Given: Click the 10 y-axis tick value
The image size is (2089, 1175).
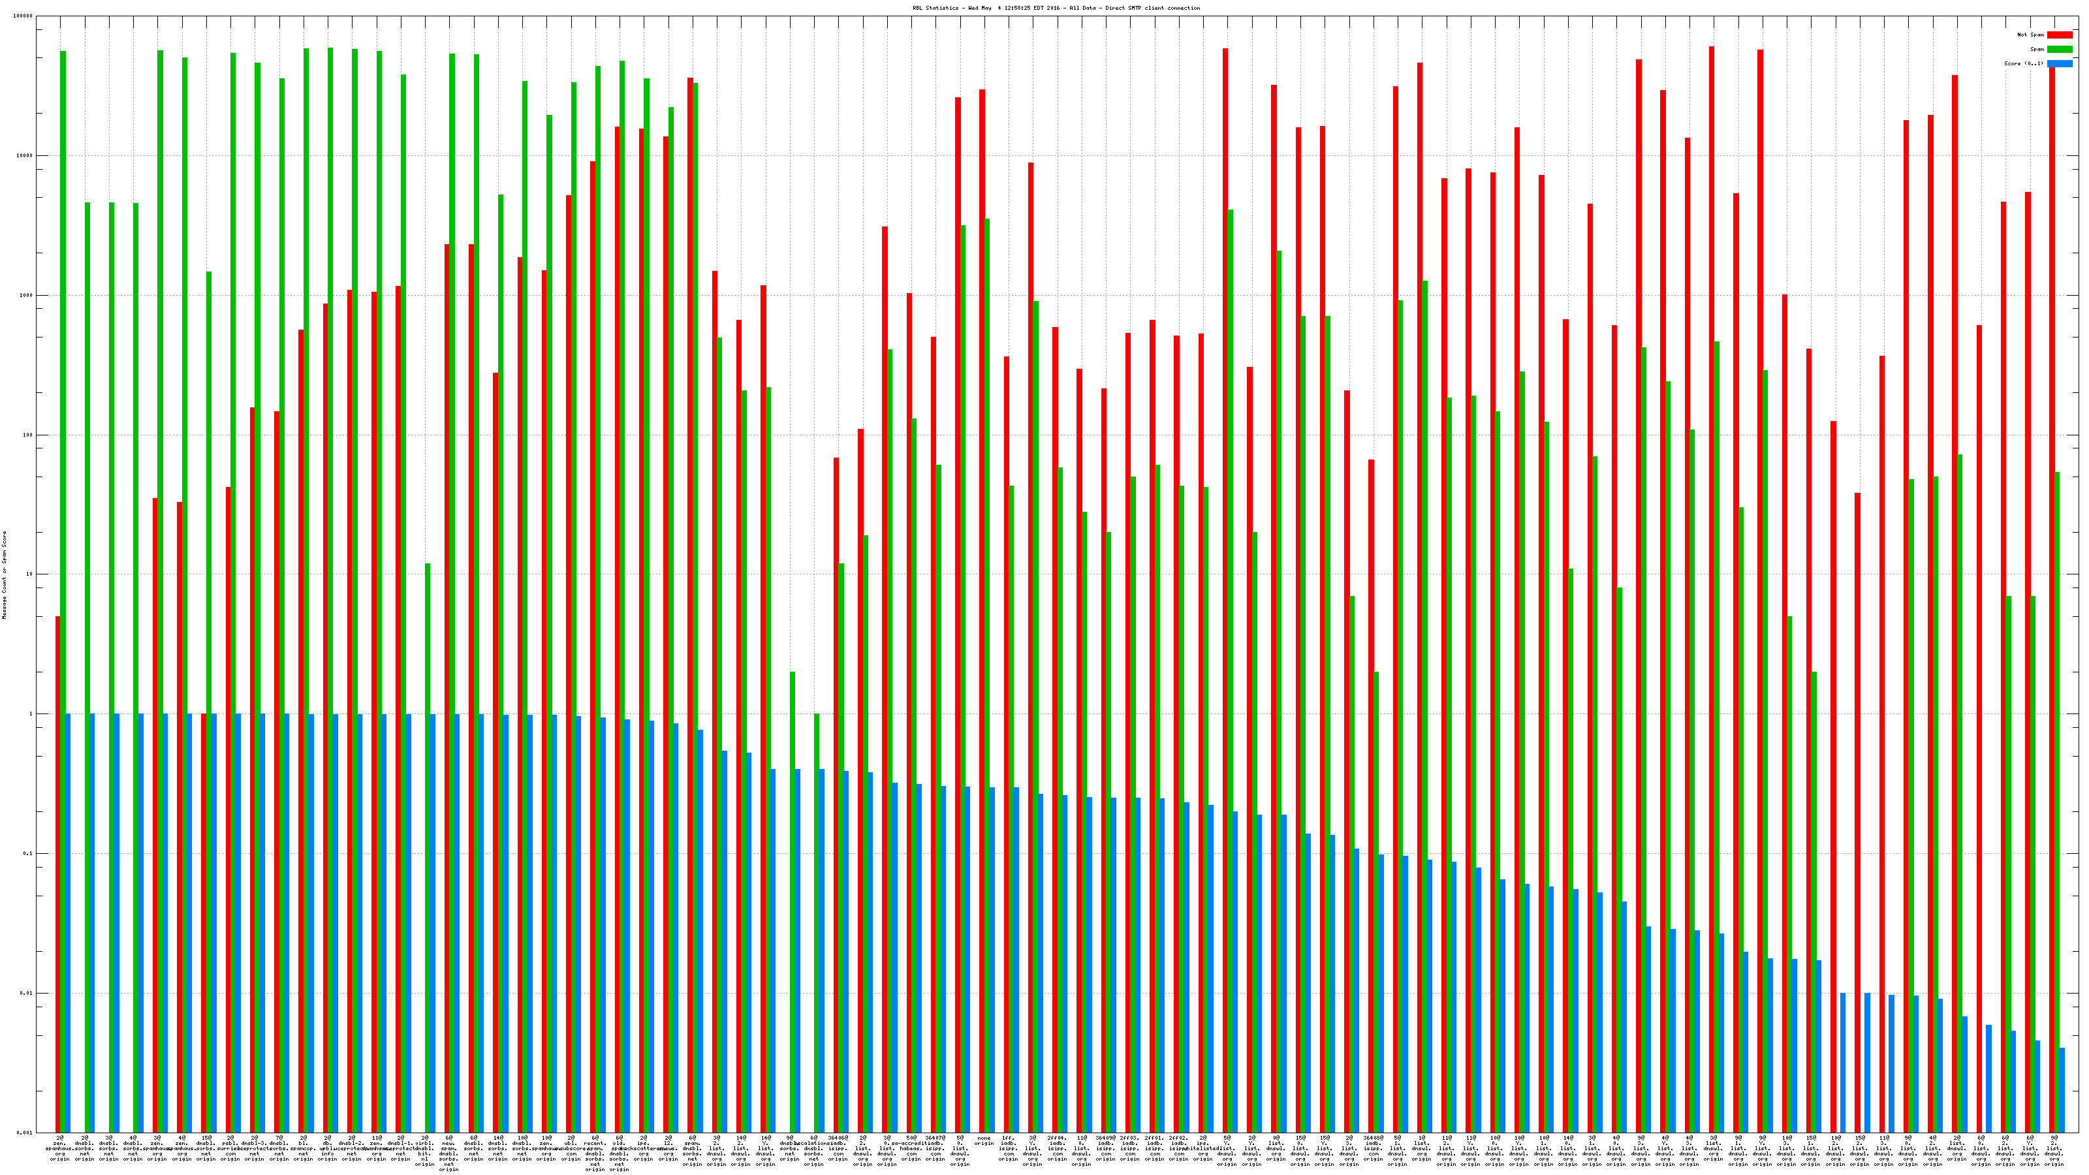Looking at the screenshot, I should pos(30,575).
